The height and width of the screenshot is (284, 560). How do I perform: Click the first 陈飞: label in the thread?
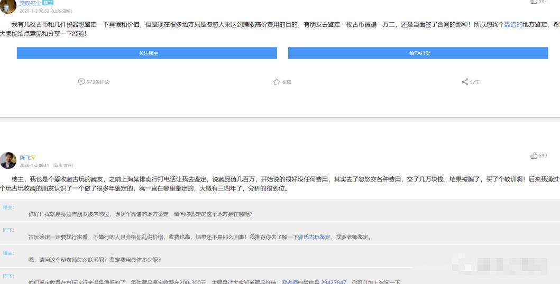[x=8, y=230]
